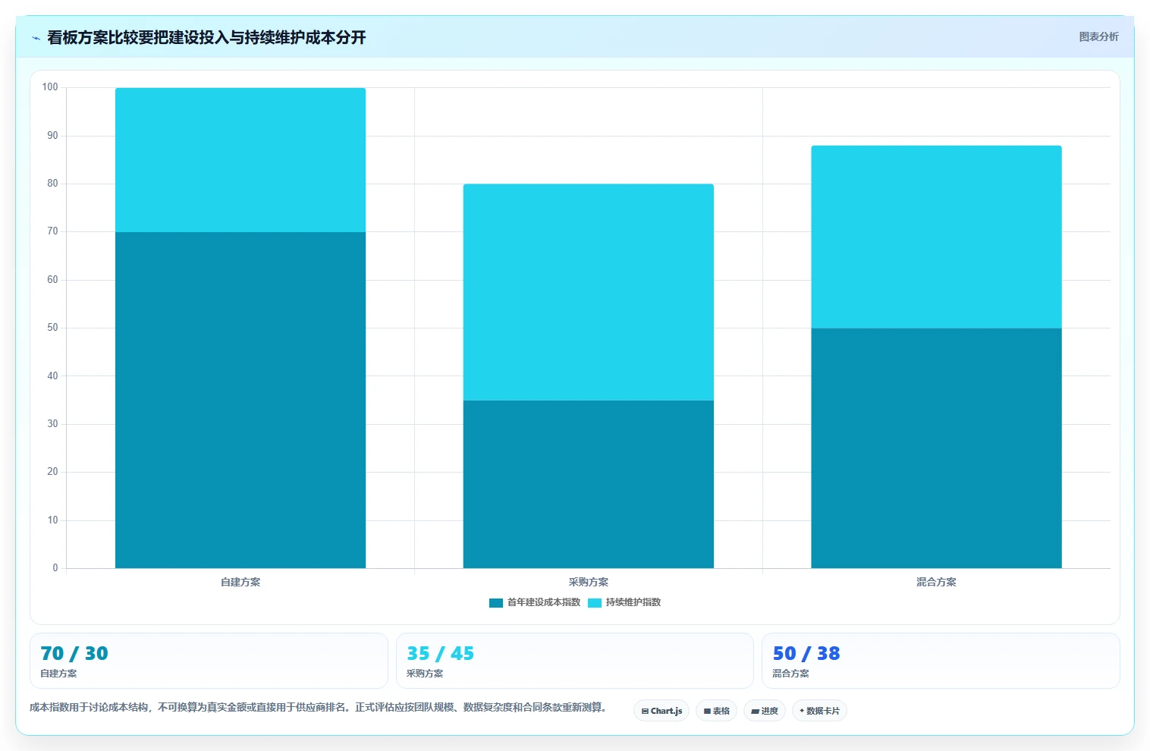
Task: Click the y-axis tick label 20
Action: pyautogui.click(x=52, y=472)
